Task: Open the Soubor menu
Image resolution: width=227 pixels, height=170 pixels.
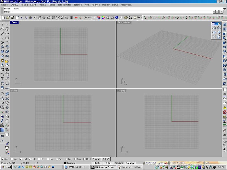Action: click(x=5, y=5)
